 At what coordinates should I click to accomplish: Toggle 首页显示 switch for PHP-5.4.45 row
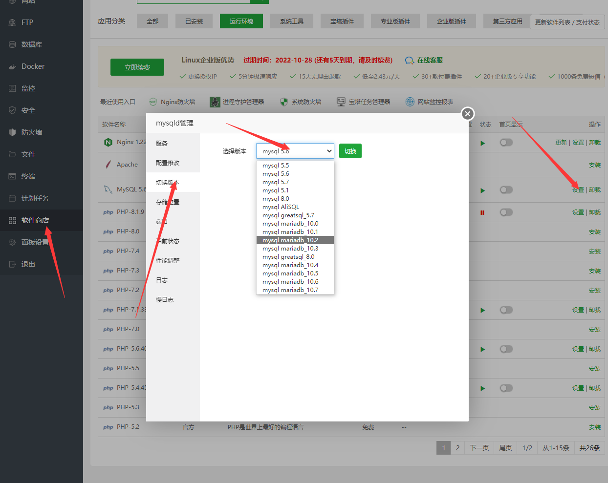(506, 388)
